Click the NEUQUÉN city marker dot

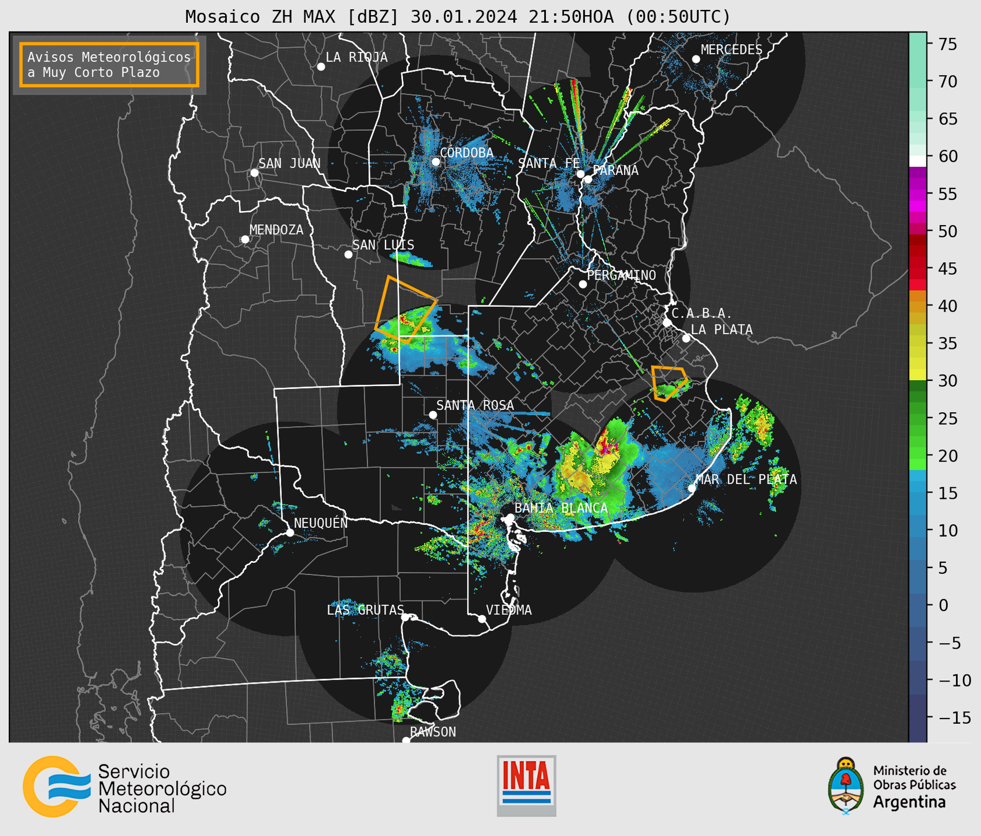(290, 533)
